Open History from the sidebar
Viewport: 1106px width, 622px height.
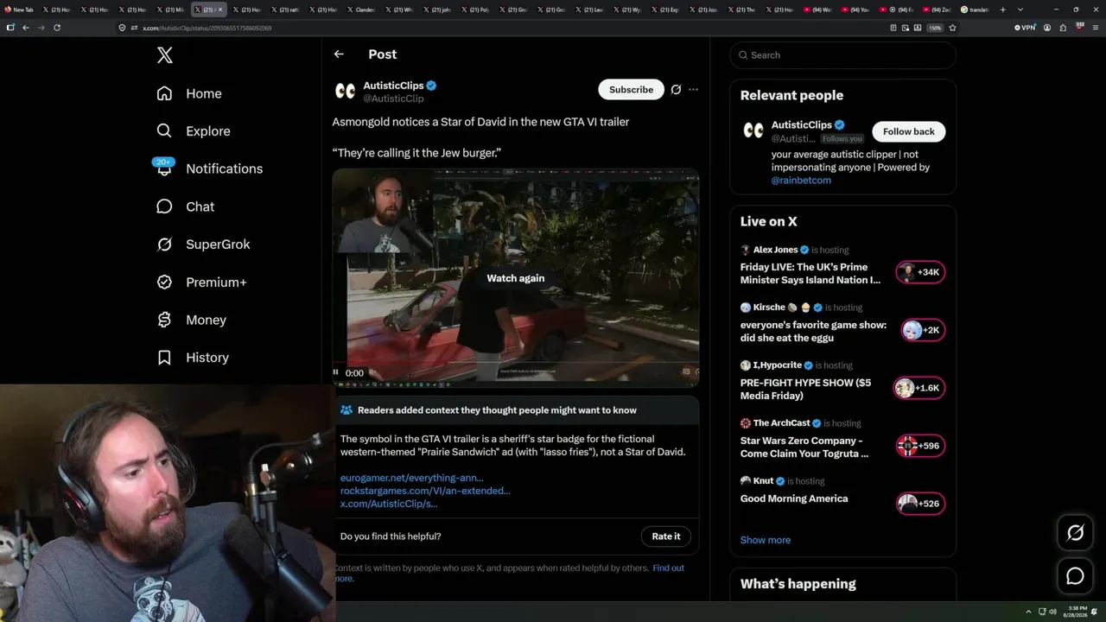(192, 358)
